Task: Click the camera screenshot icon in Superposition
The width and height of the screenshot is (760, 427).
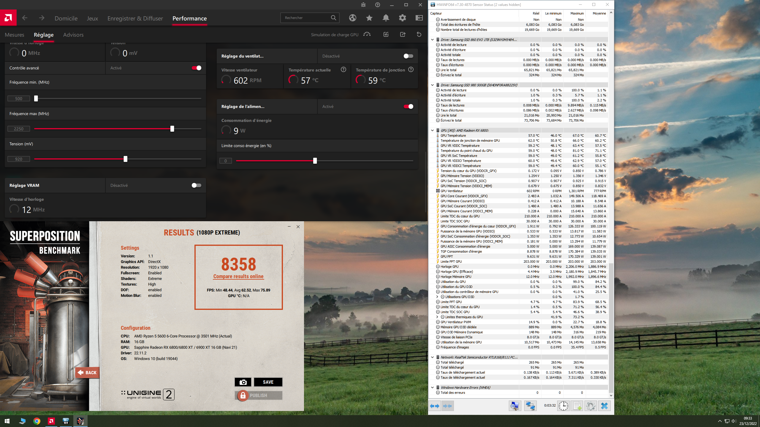Action: (x=243, y=382)
